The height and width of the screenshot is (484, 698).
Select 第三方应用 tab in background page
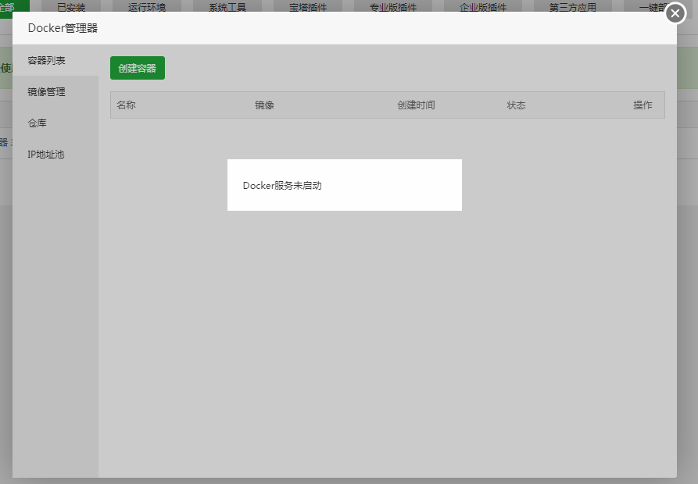pyautogui.click(x=572, y=6)
